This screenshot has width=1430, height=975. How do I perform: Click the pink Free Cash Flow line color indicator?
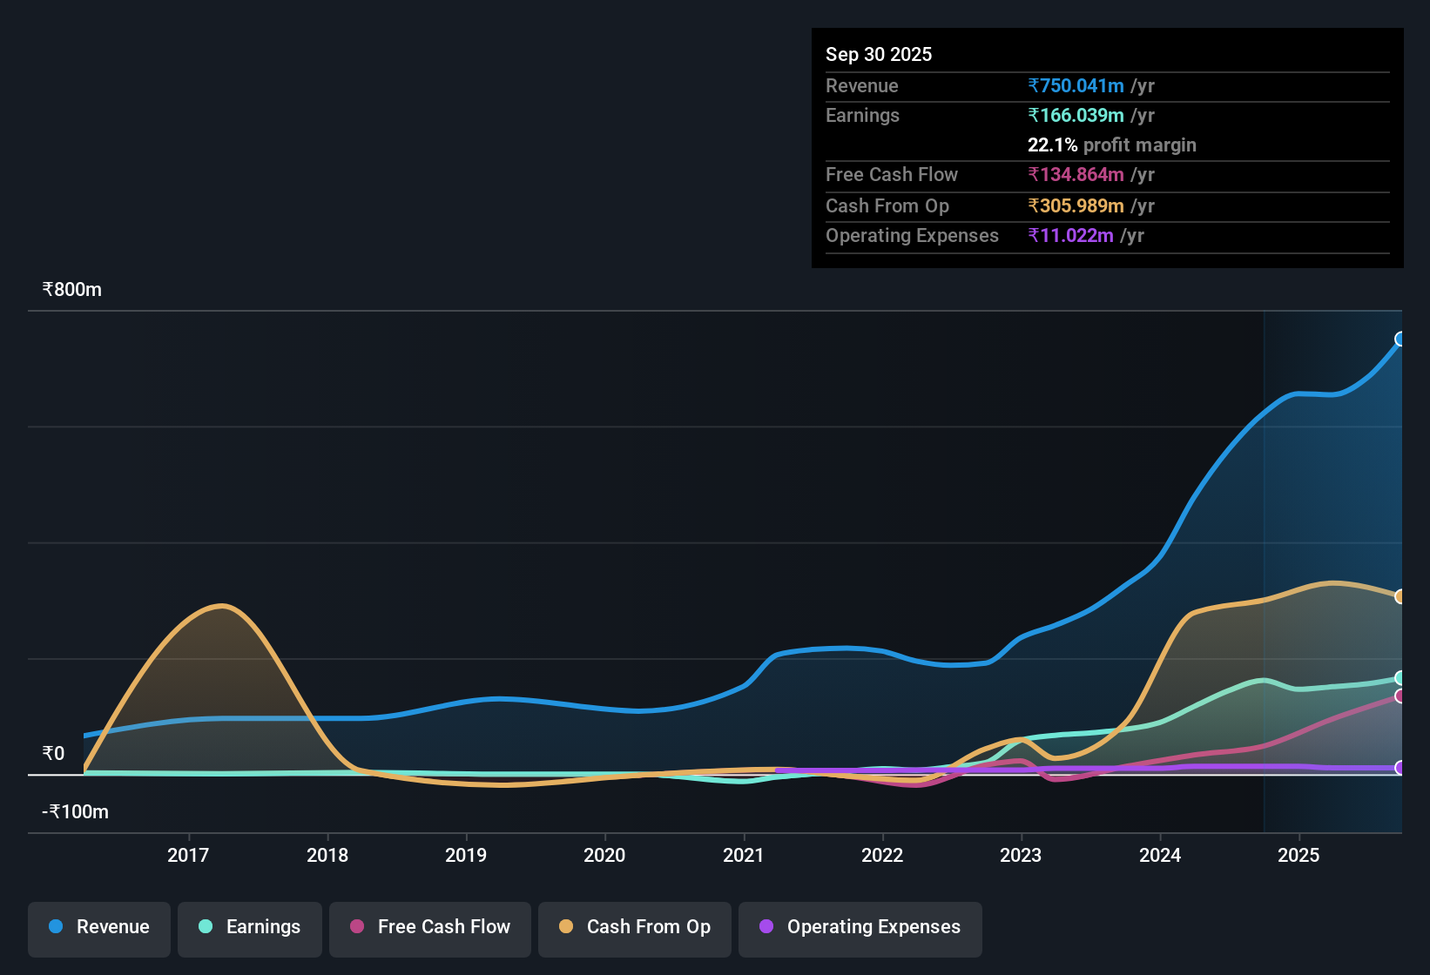coord(356,927)
